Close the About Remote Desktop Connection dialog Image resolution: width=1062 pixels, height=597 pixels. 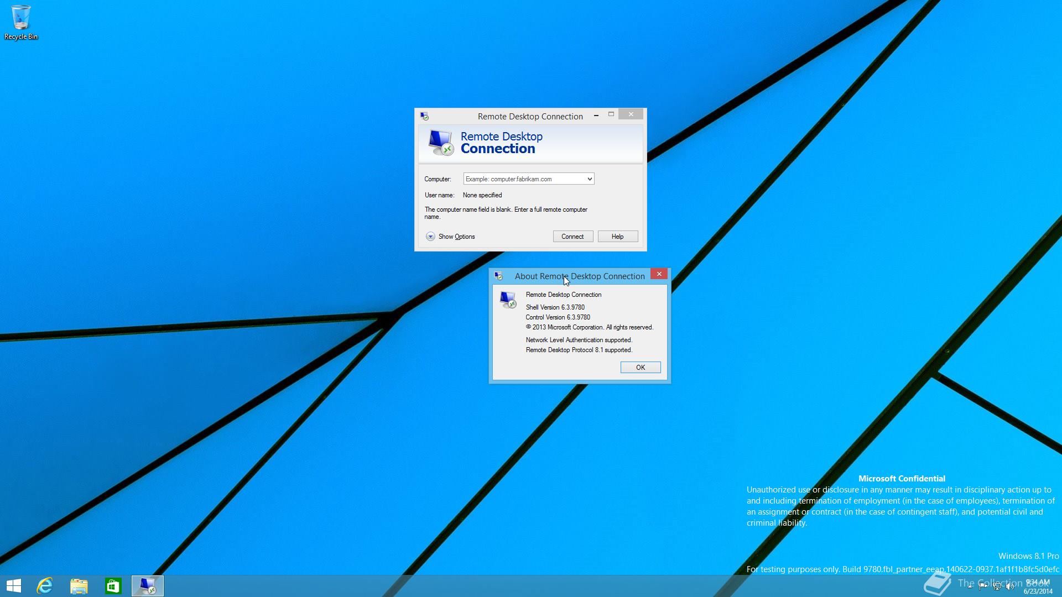pos(659,274)
